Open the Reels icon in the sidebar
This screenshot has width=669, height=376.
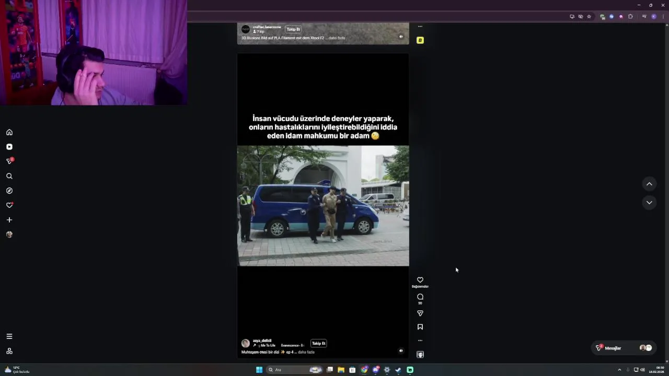tap(9, 147)
